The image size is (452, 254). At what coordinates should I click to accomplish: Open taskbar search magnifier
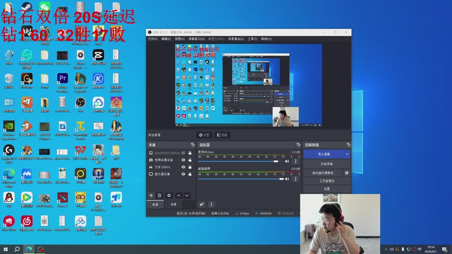click(17, 249)
